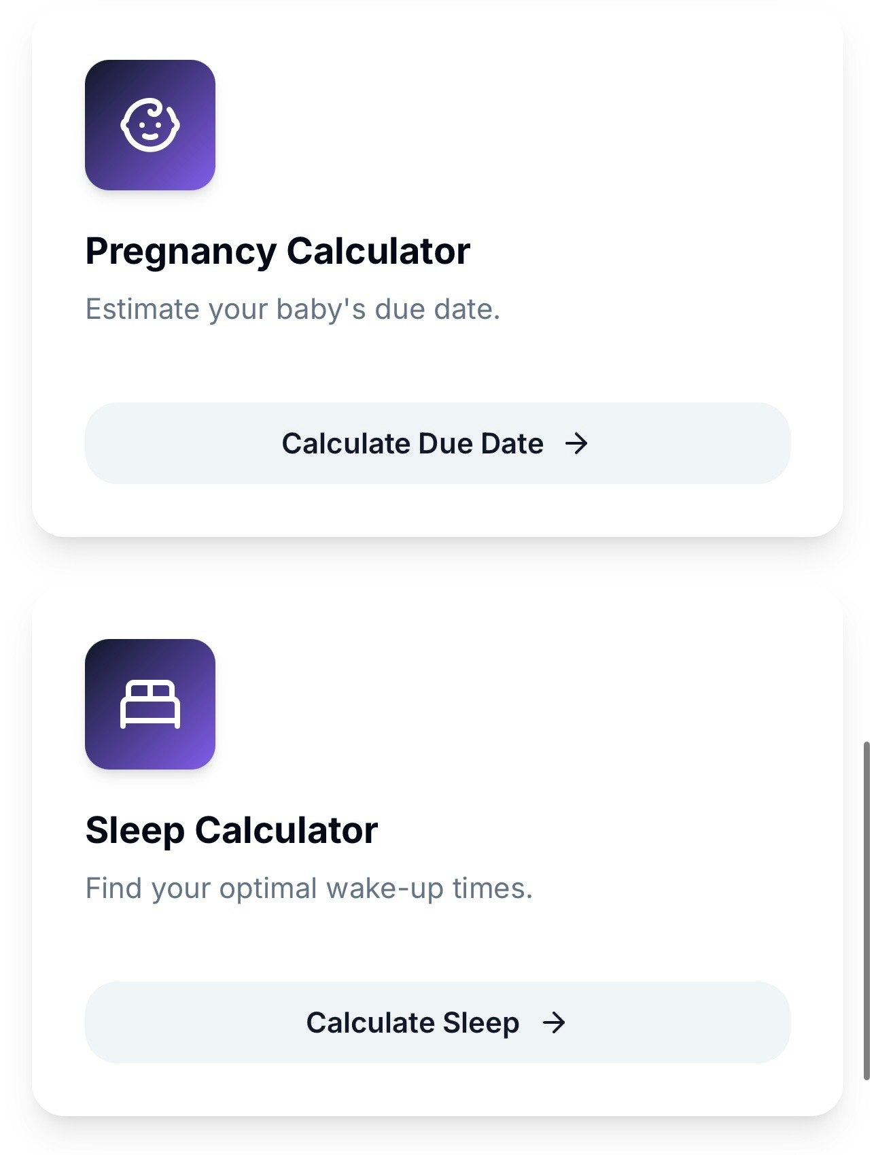Open the Sleep Calculator heading

tap(231, 830)
